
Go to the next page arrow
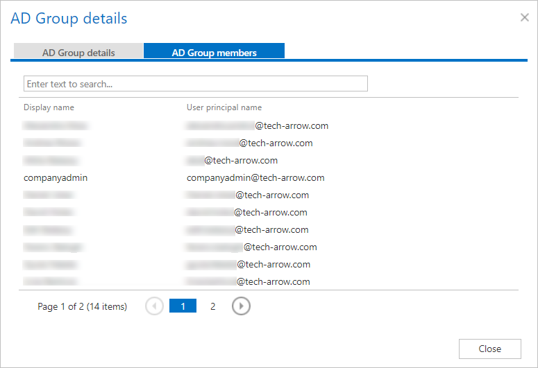(241, 306)
